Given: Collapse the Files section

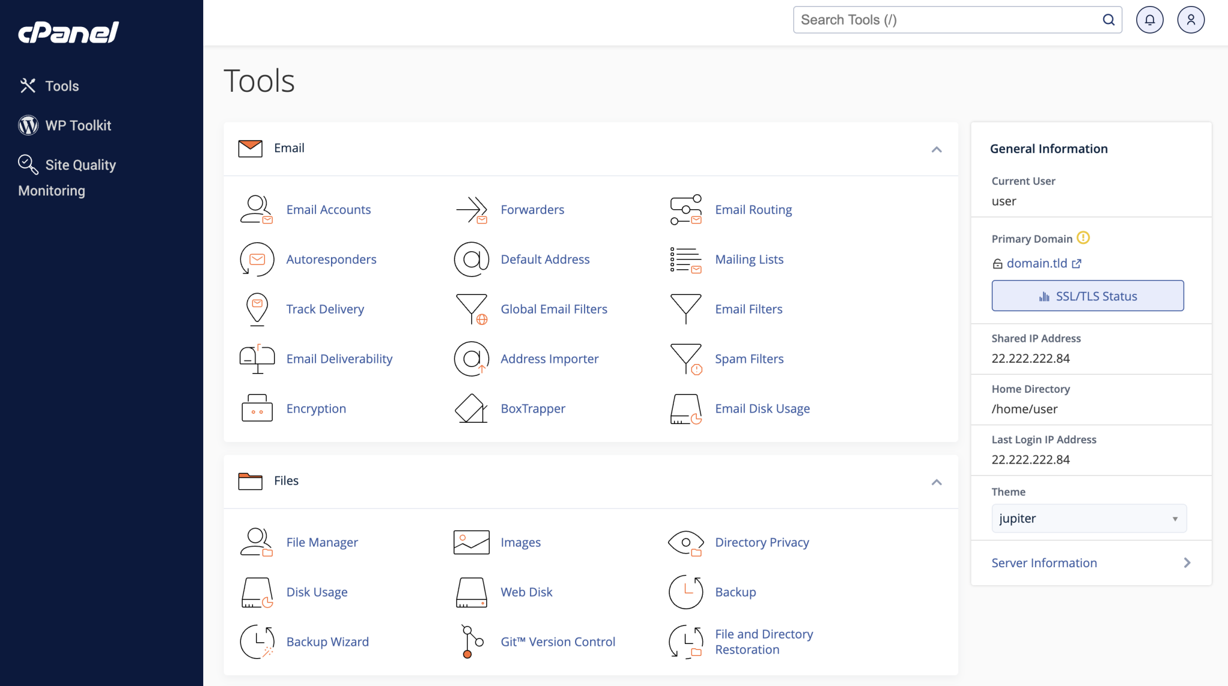Looking at the screenshot, I should click(x=936, y=482).
